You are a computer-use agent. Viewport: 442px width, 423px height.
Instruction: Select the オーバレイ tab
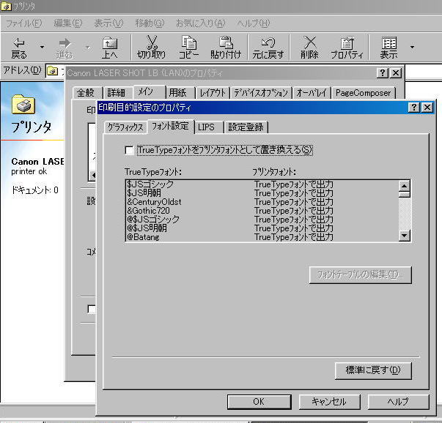point(312,93)
